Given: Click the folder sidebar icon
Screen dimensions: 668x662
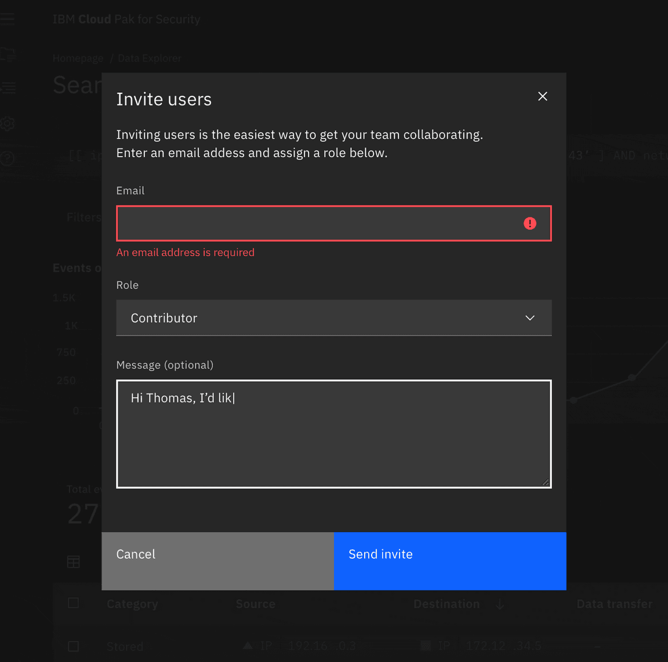Looking at the screenshot, I should coord(7,55).
